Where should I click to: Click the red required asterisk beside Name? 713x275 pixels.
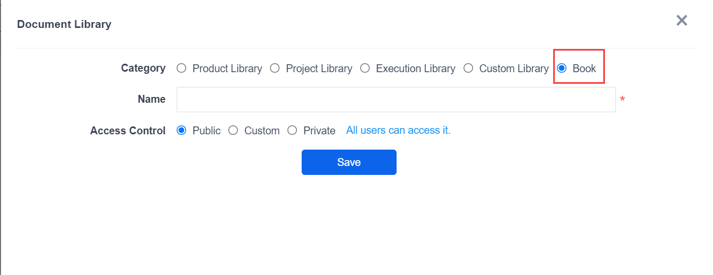coord(622,100)
